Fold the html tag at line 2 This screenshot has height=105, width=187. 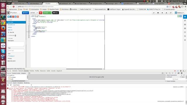[x=30, y=17]
